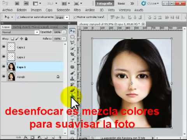Open the Archivo menu
The image size is (187, 140).
[7, 10]
